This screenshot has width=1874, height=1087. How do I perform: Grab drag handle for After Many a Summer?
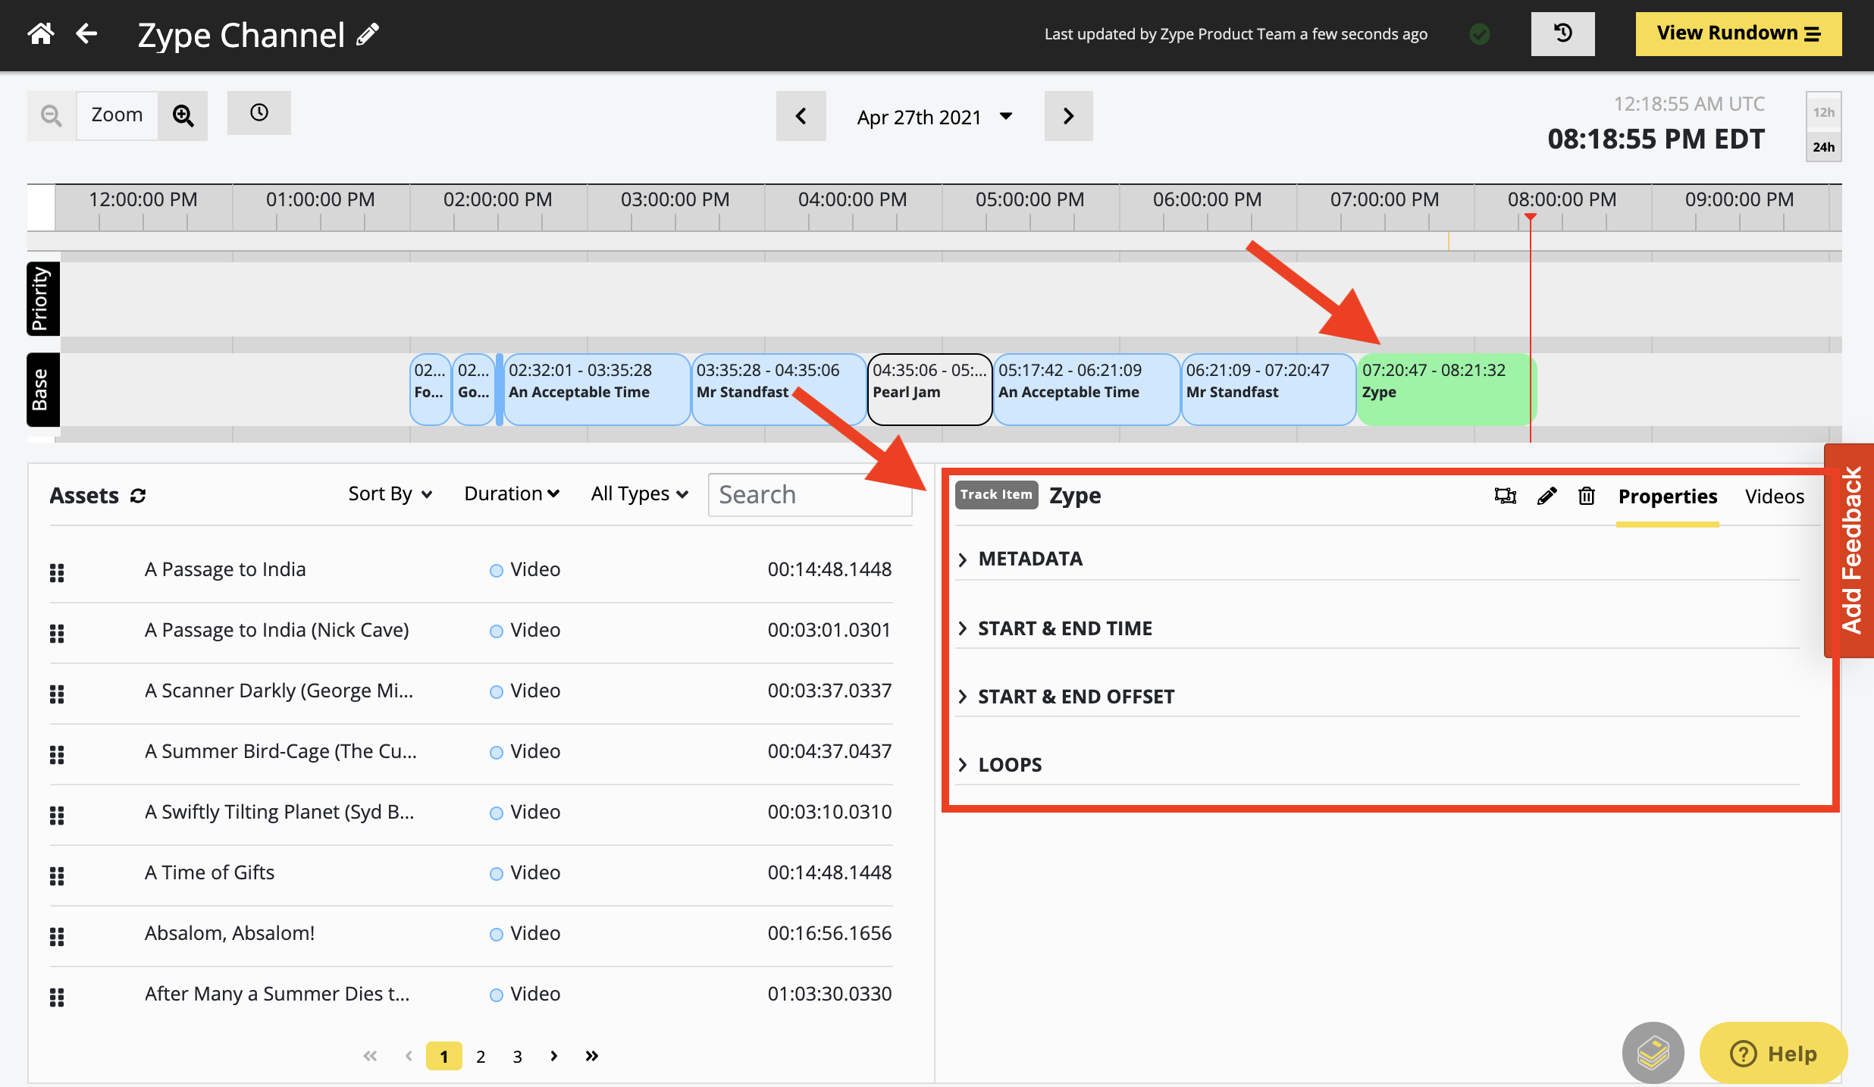(57, 997)
